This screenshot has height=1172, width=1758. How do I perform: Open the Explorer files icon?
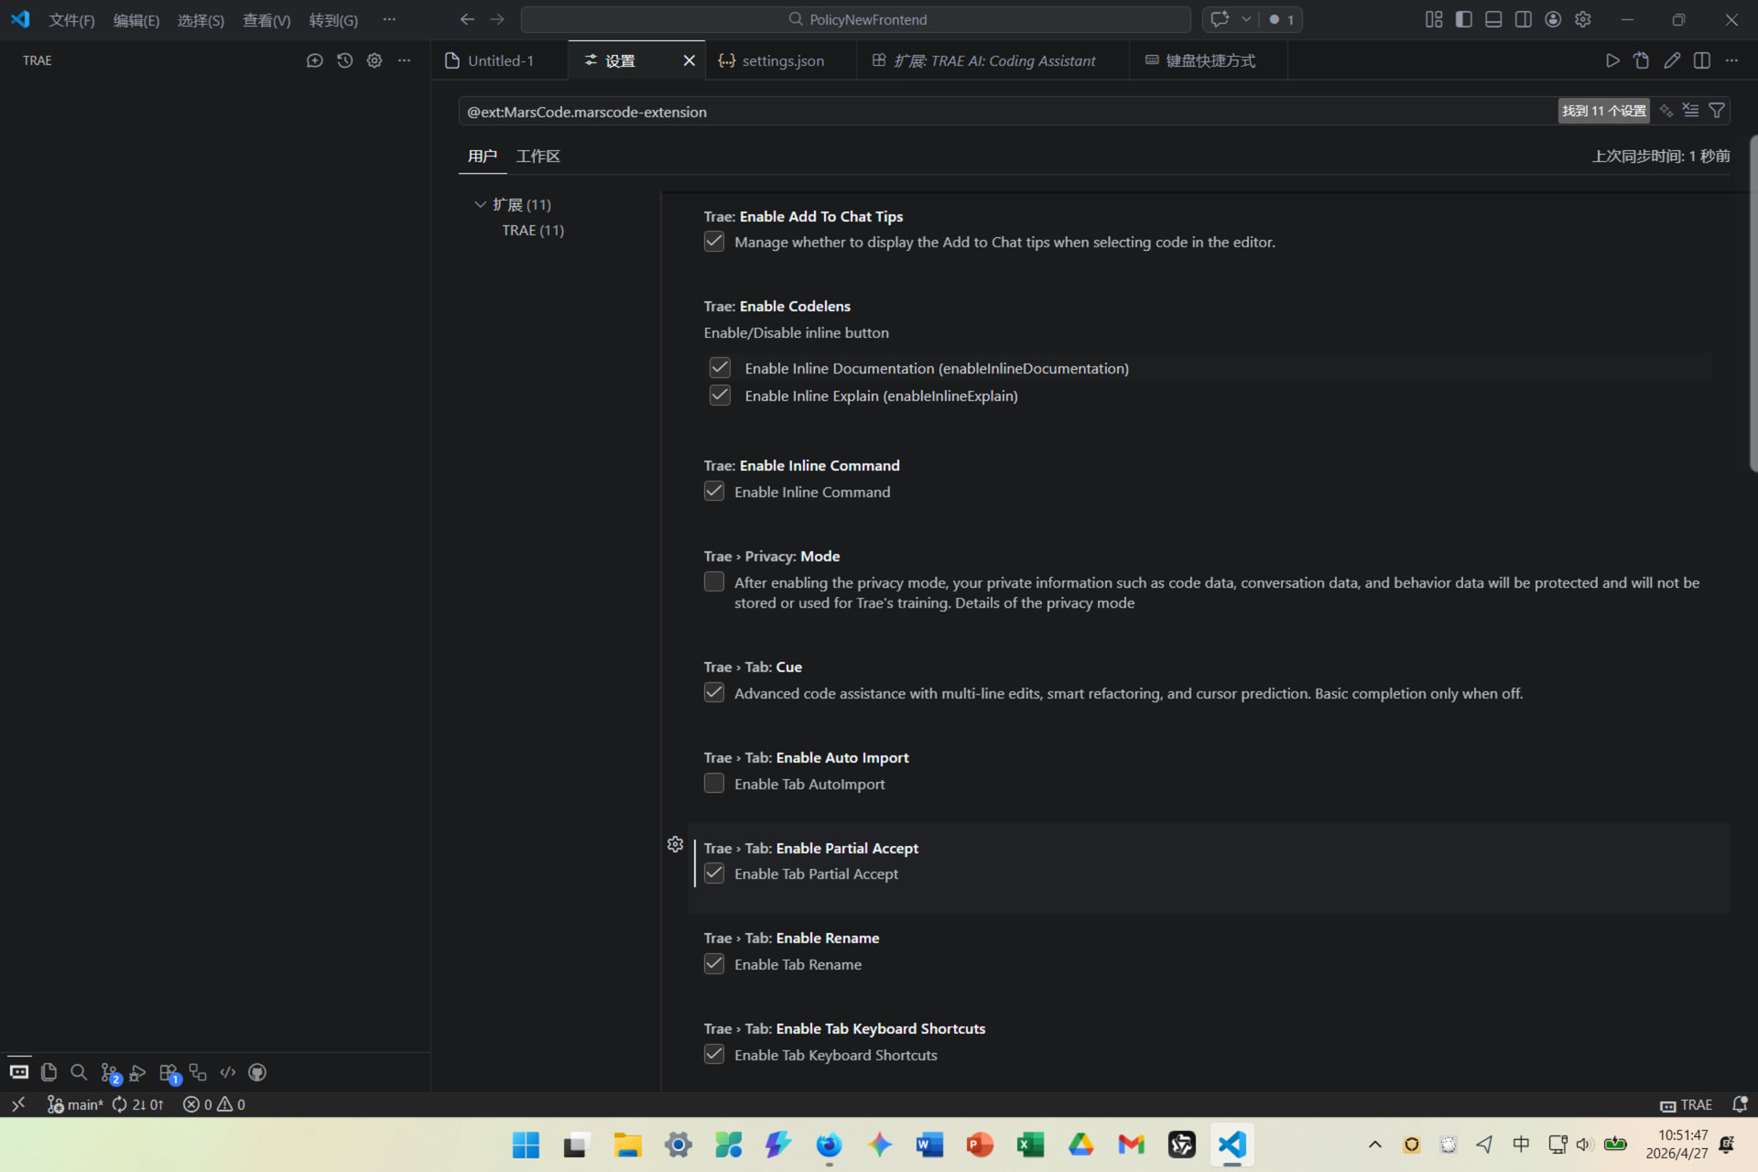click(x=49, y=1072)
